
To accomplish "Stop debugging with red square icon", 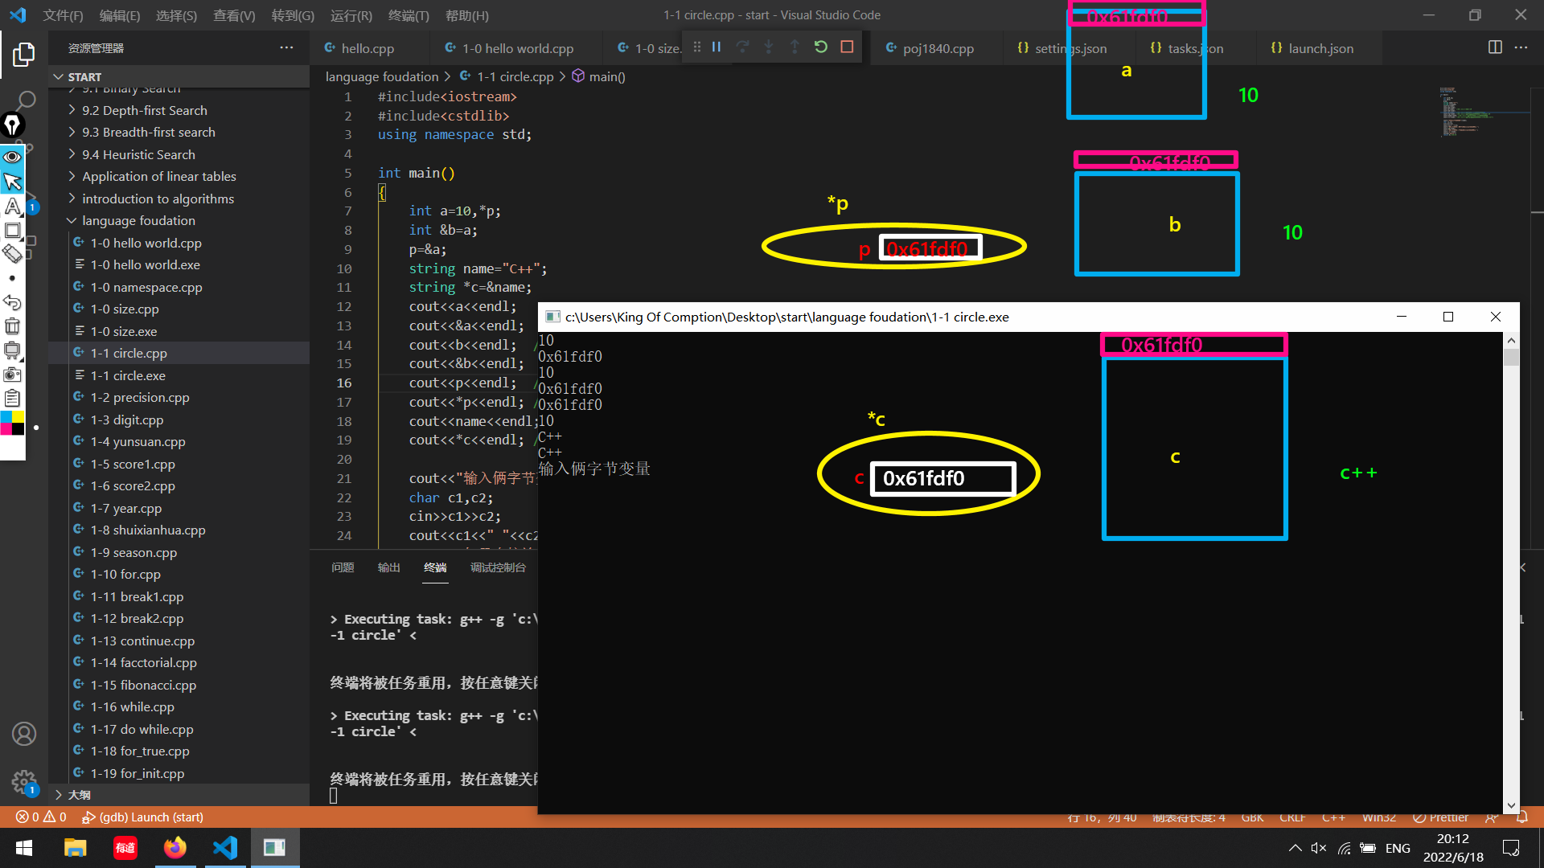I will pyautogui.click(x=847, y=47).
